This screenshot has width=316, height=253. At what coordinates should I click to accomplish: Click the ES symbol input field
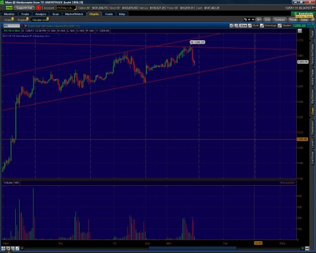[12, 26]
